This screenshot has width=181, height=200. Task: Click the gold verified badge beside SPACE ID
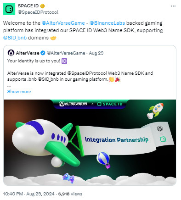tap(42, 6)
